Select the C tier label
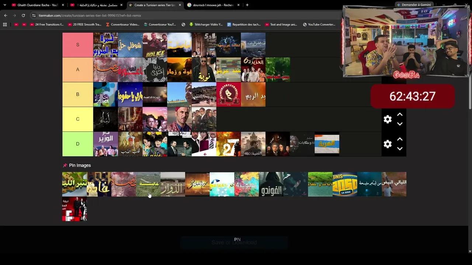 77,119
